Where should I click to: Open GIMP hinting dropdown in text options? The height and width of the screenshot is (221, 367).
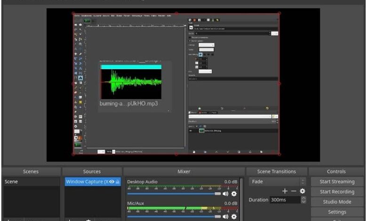point(207,45)
